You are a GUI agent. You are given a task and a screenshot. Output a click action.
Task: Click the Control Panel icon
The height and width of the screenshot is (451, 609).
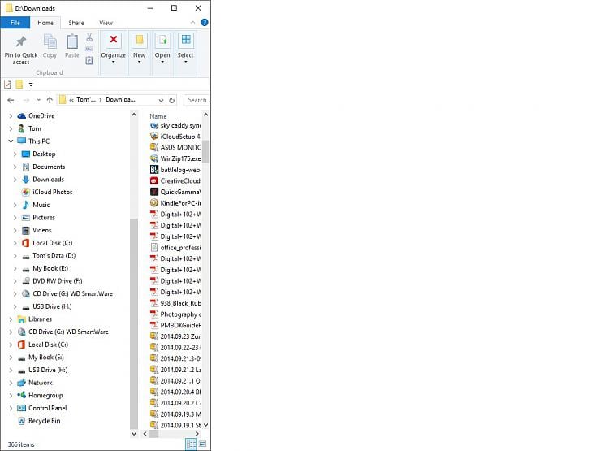pos(21,408)
